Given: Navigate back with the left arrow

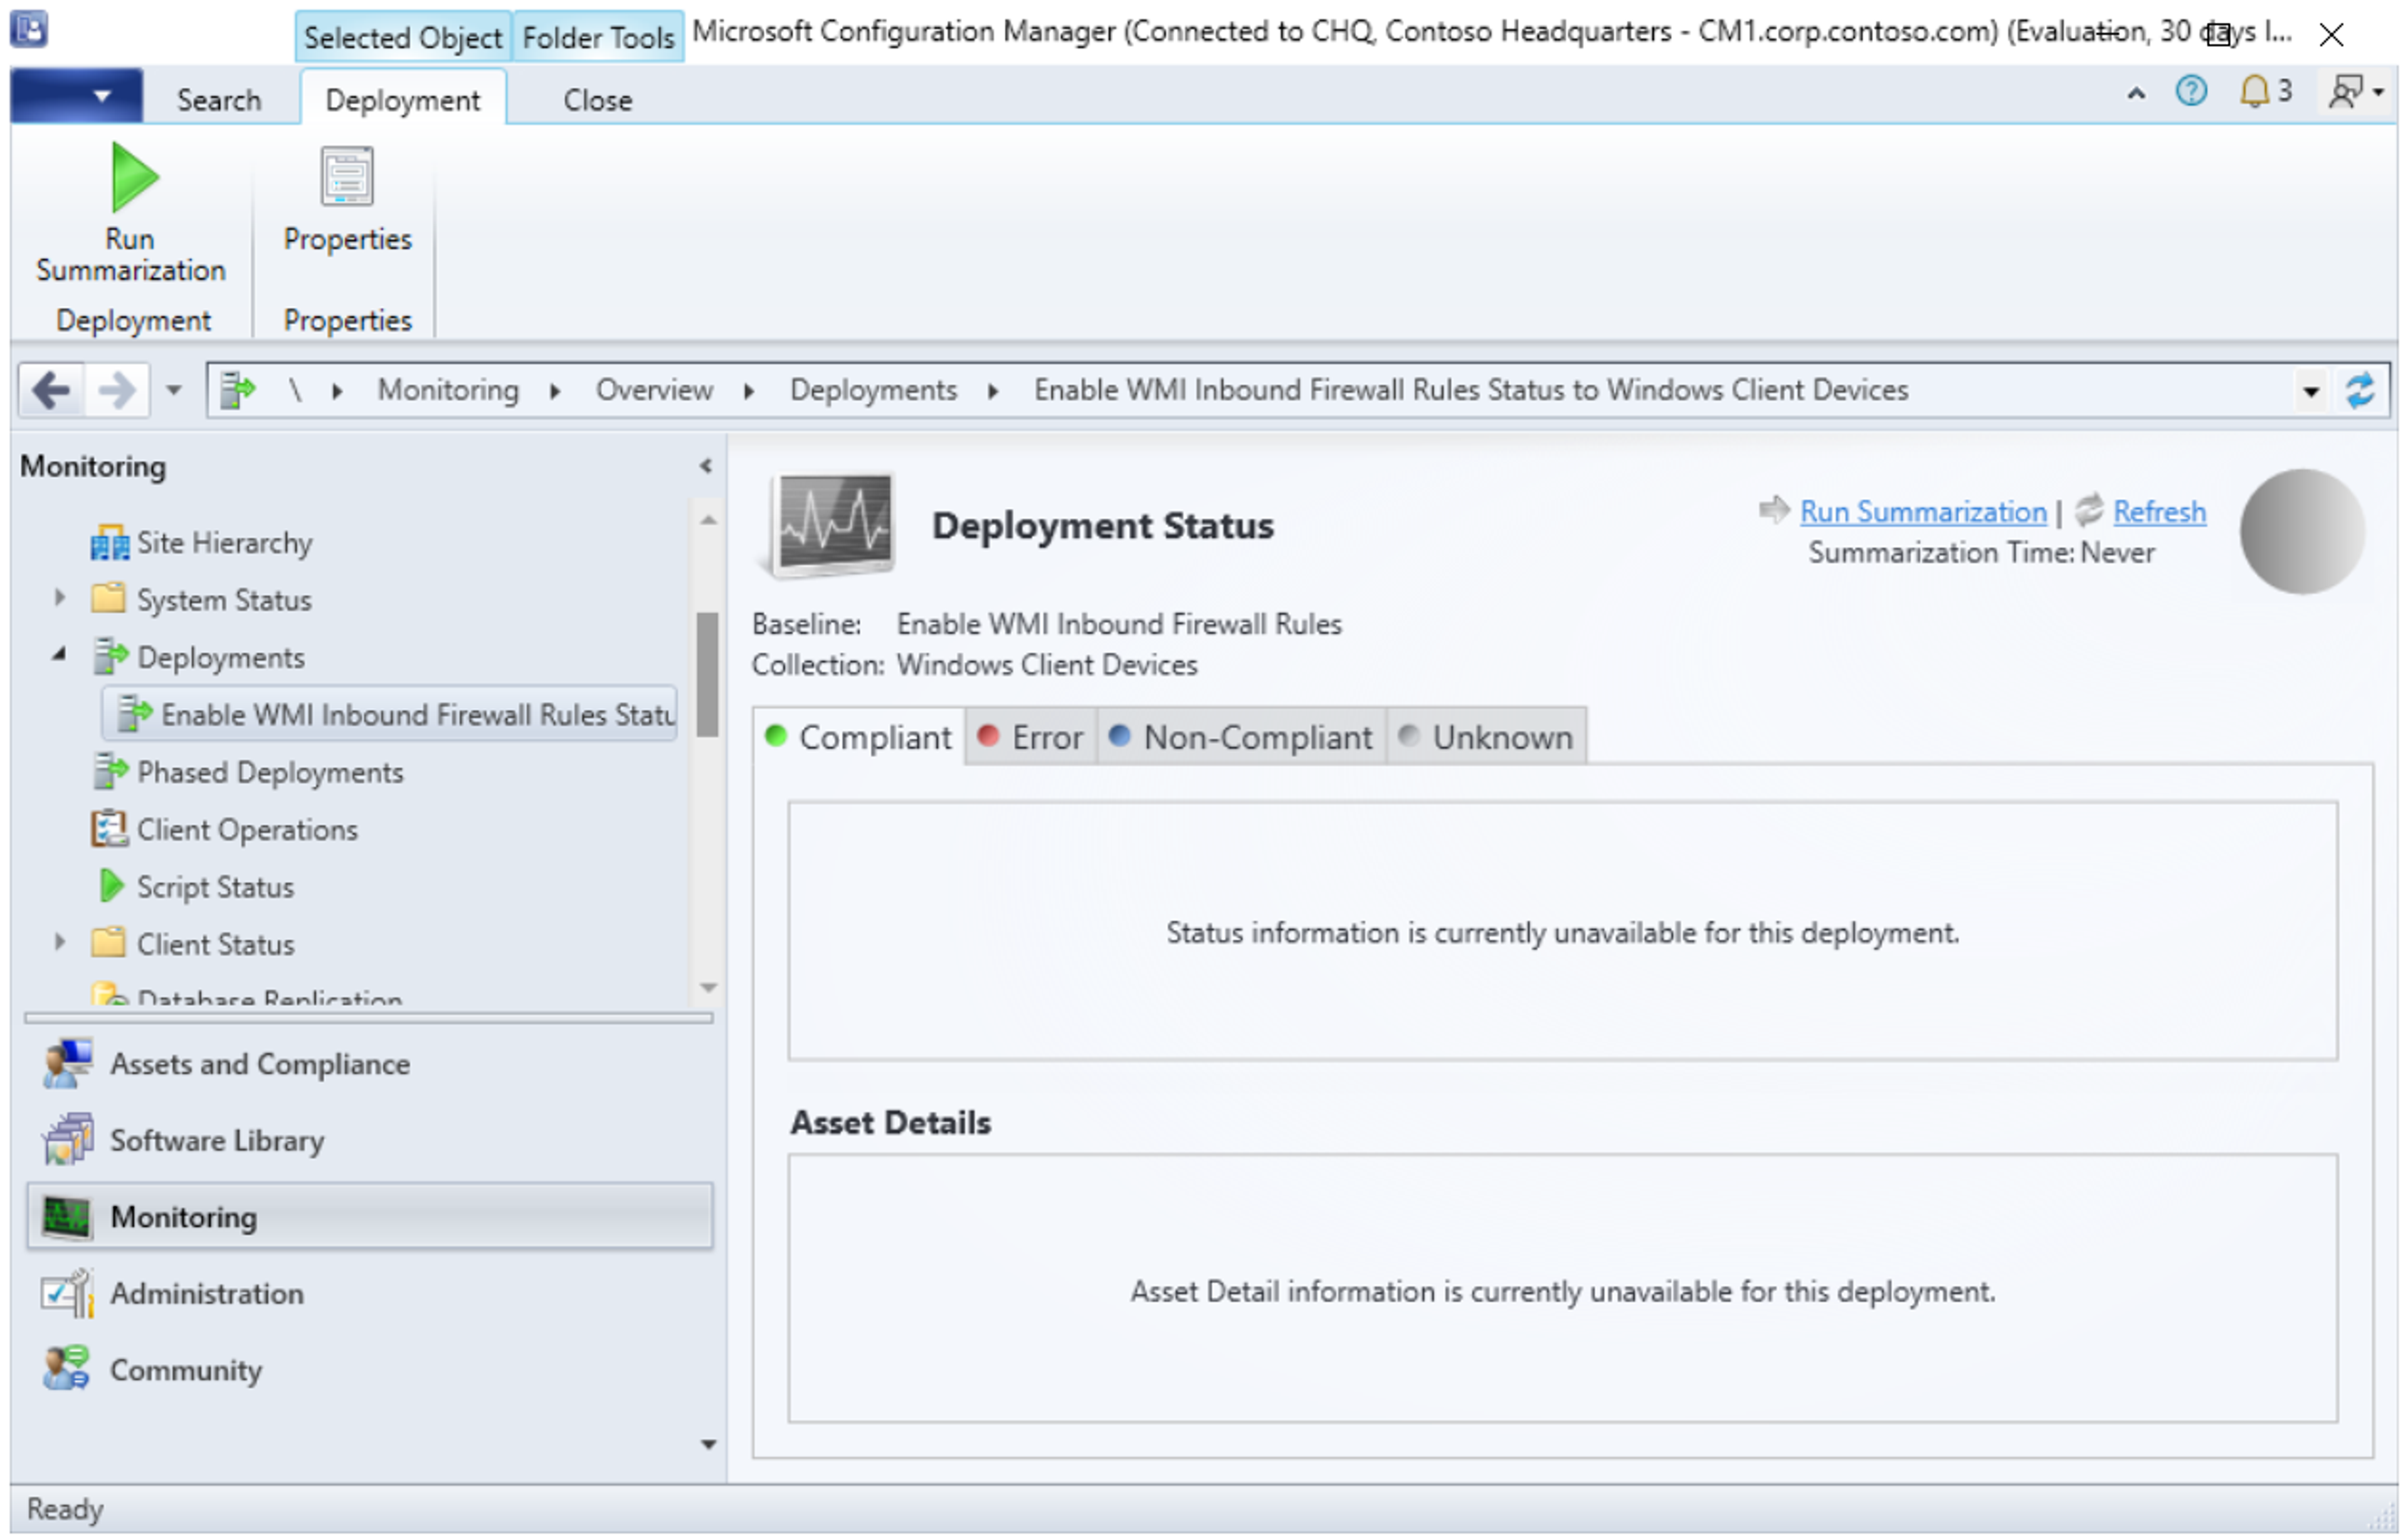Looking at the screenshot, I should pos(52,390).
